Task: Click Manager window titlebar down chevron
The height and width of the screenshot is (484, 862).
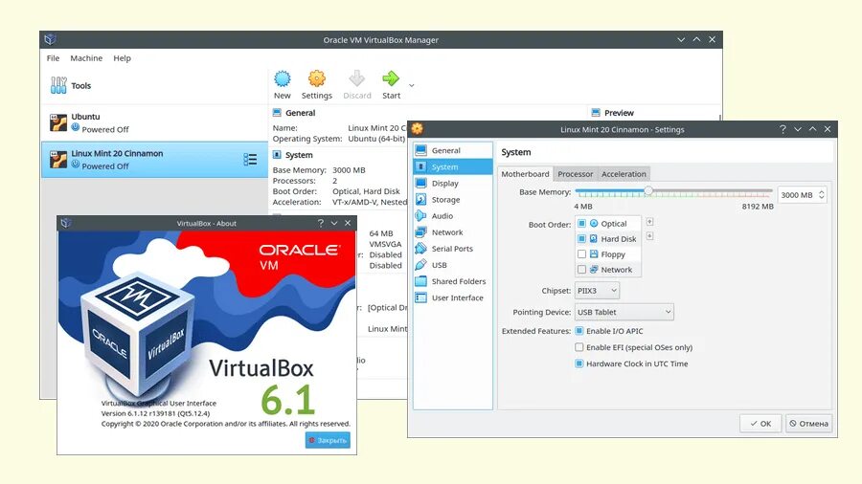Action: (x=681, y=39)
